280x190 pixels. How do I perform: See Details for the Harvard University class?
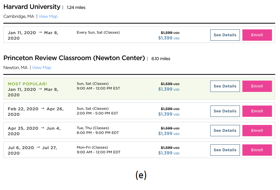tap(225, 35)
